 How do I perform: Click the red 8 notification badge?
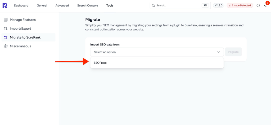click(268, 3)
